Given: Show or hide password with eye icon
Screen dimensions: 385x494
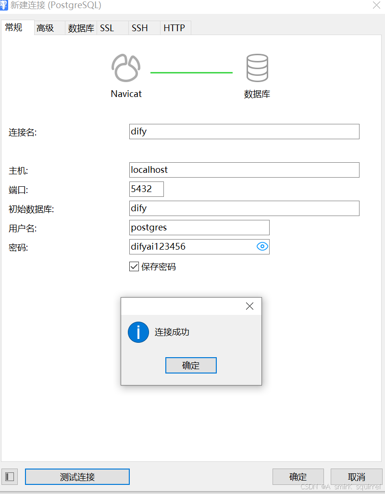Looking at the screenshot, I should point(262,246).
